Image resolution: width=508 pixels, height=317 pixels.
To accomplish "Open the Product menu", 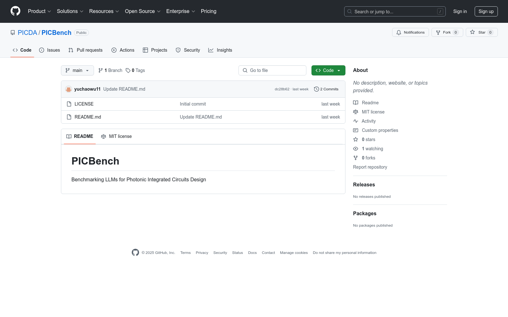I will pyautogui.click(x=39, y=11).
